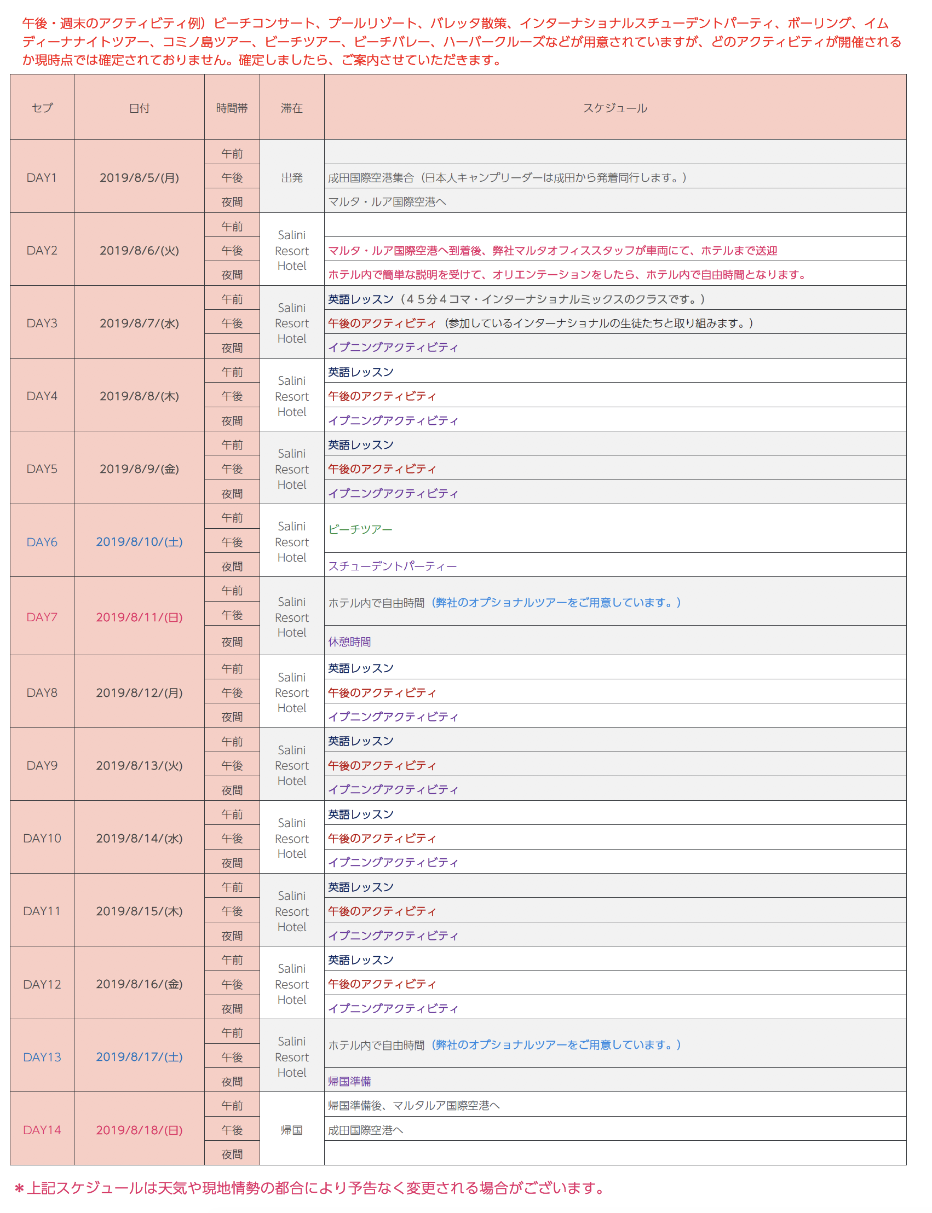Click the 帰国 cell in DAY14
932x1213 pixels.
[292, 1130]
